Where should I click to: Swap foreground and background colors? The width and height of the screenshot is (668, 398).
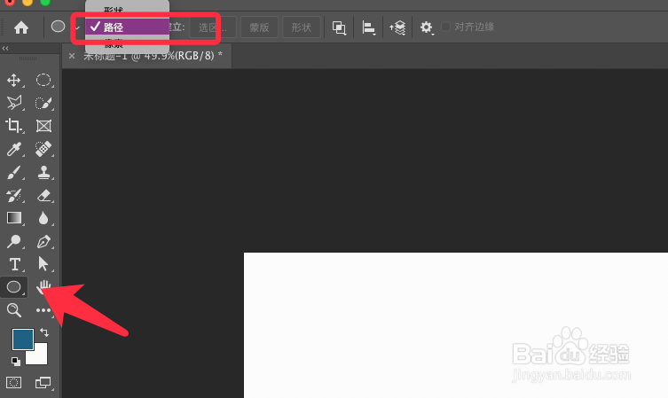pyautogui.click(x=43, y=332)
